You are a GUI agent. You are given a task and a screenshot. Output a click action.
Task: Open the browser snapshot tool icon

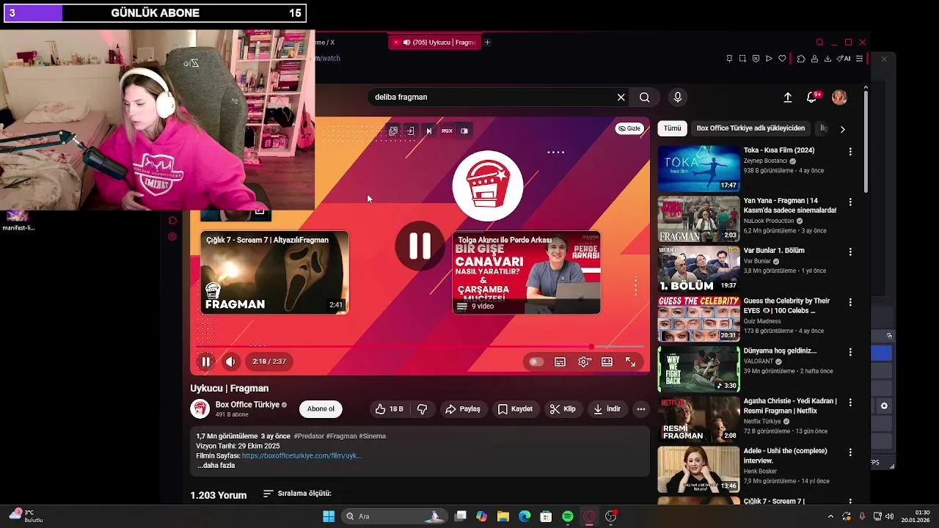pyautogui.click(x=742, y=59)
